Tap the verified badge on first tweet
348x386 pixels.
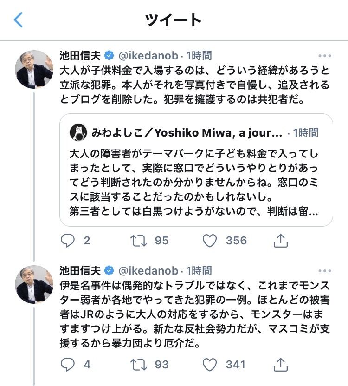click(x=109, y=56)
